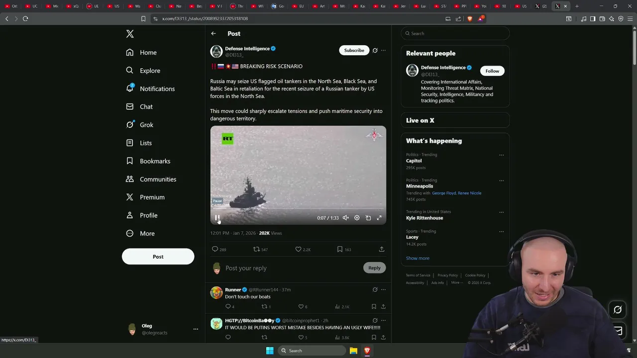Viewport: 637px width, 358px height.
Task: Open account options for Oleg
Action: pos(196,329)
